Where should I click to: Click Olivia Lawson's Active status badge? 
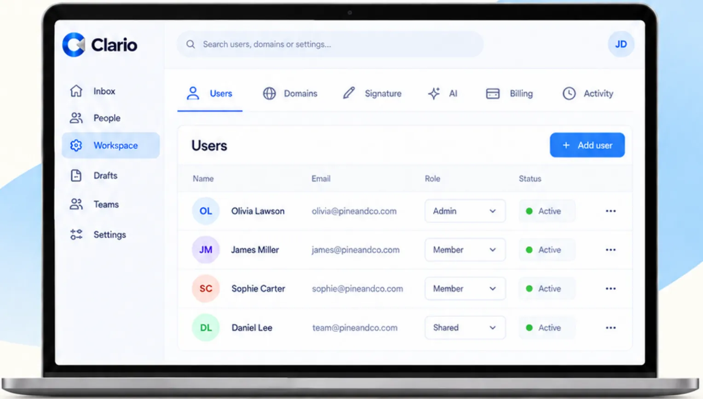click(x=547, y=211)
